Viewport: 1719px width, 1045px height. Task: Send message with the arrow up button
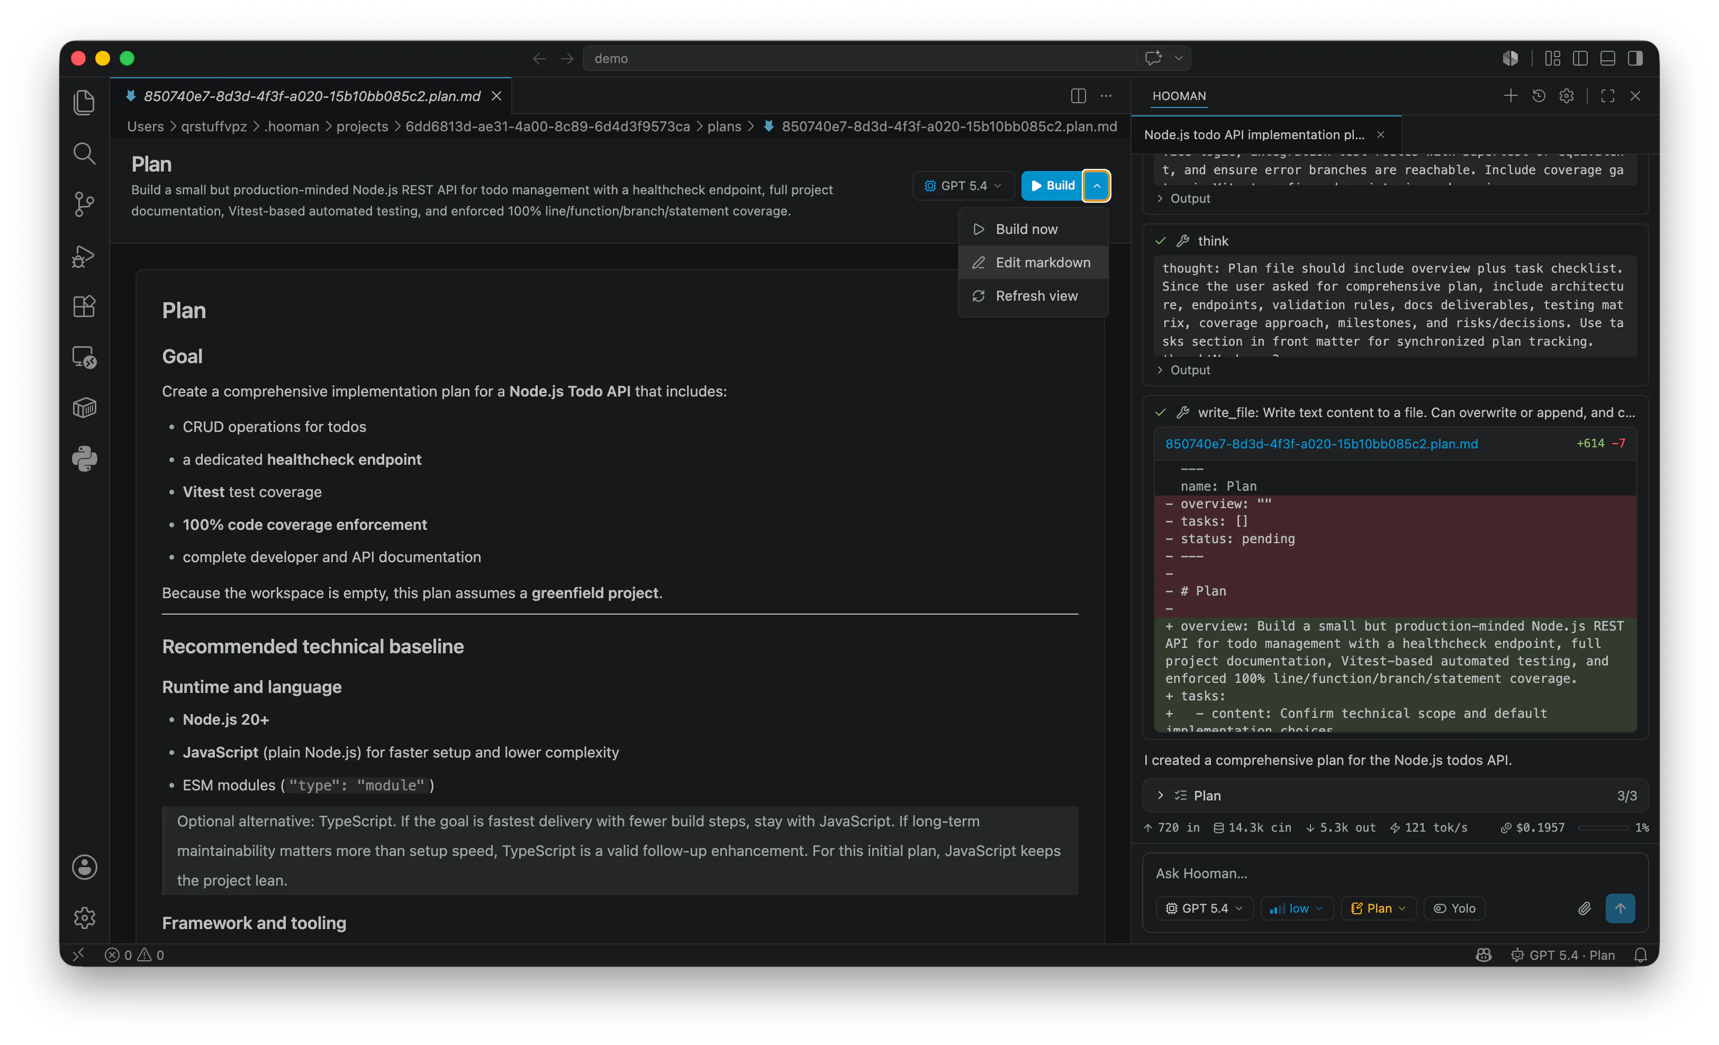click(x=1620, y=908)
